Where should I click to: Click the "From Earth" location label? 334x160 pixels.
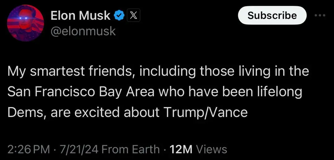pos(131,149)
